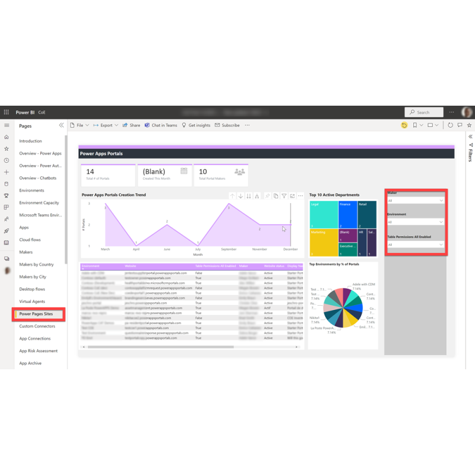Expand the View dropdown chevron
The width and height of the screenshot is (475, 475).
tap(437, 125)
